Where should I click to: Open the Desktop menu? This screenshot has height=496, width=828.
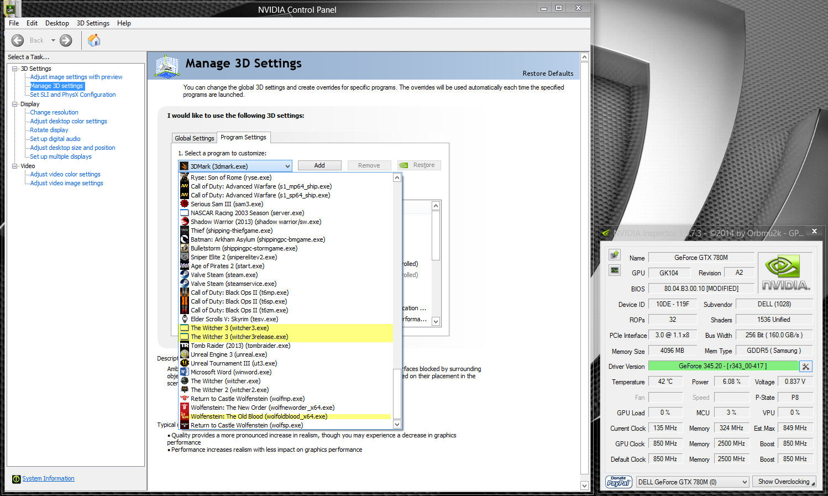(57, 23)
